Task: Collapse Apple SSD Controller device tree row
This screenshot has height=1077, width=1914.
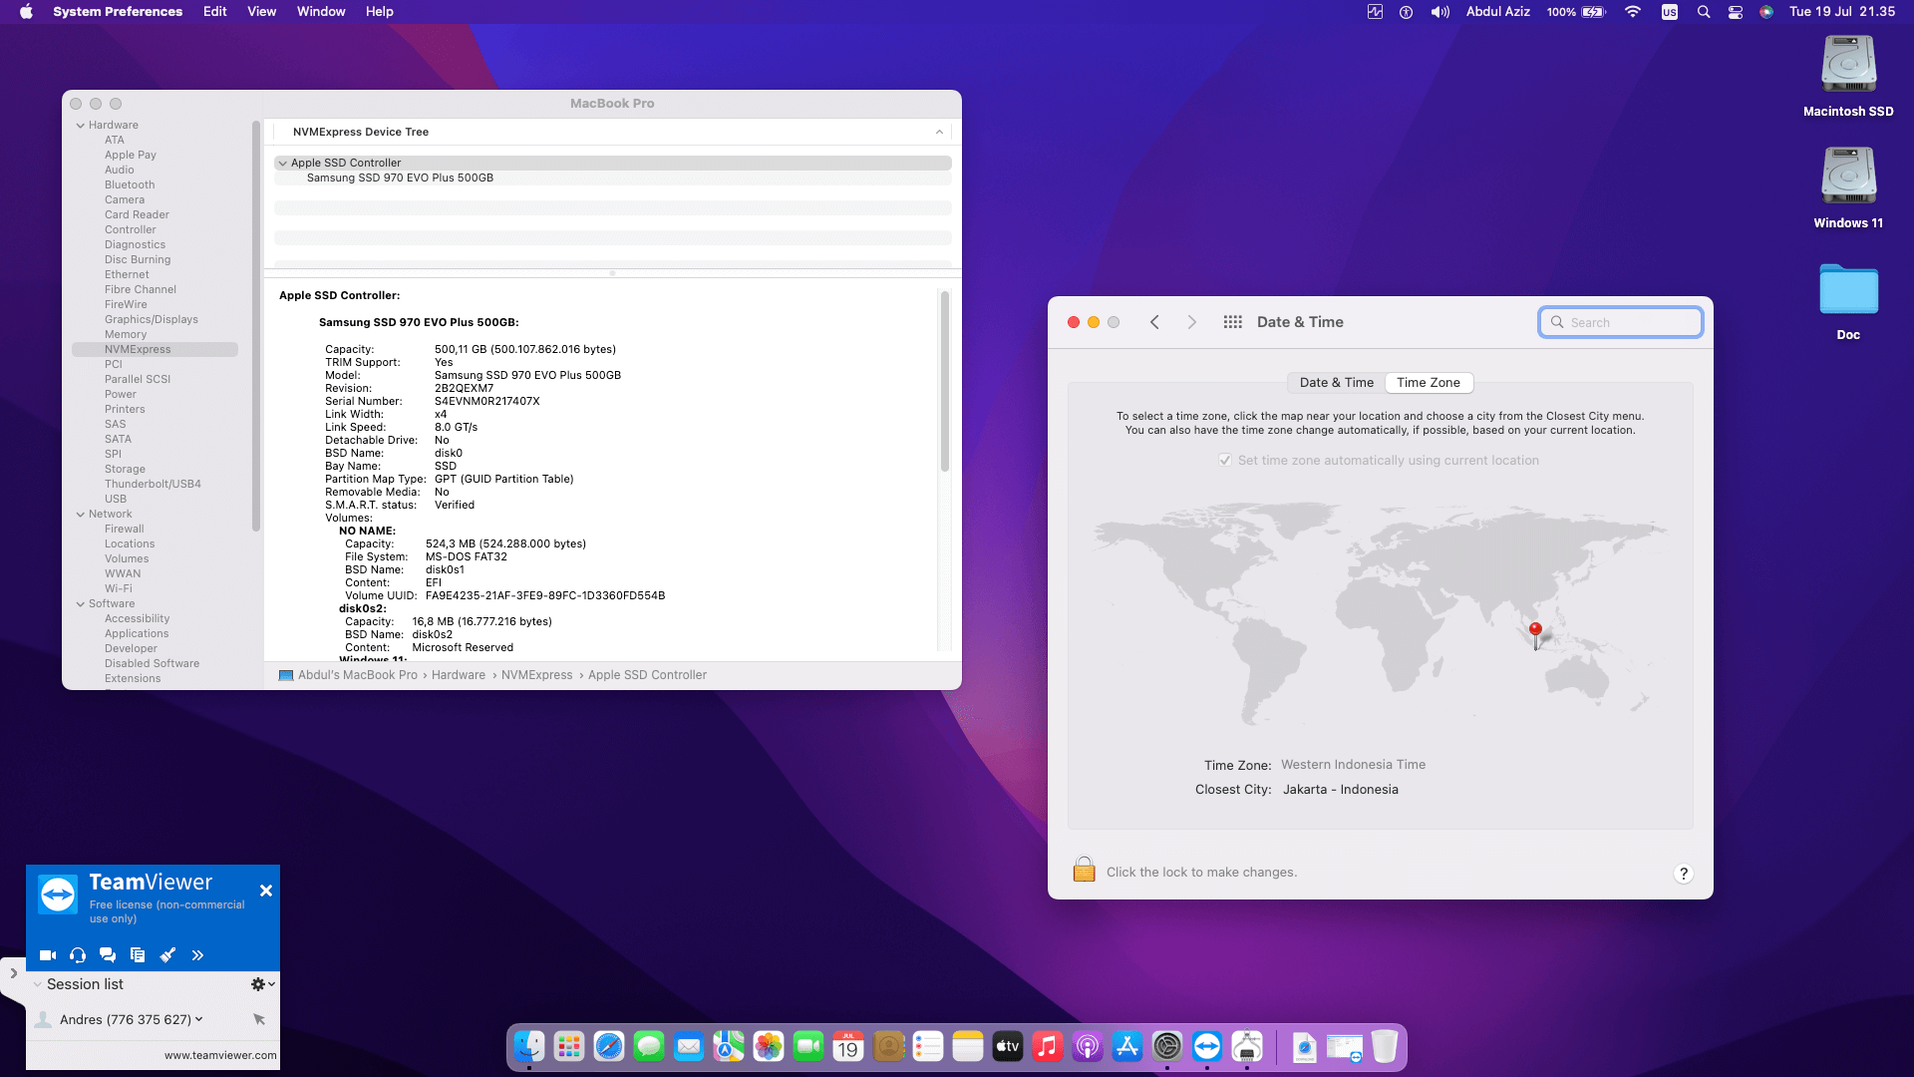Action: click(x=283, y=163)
